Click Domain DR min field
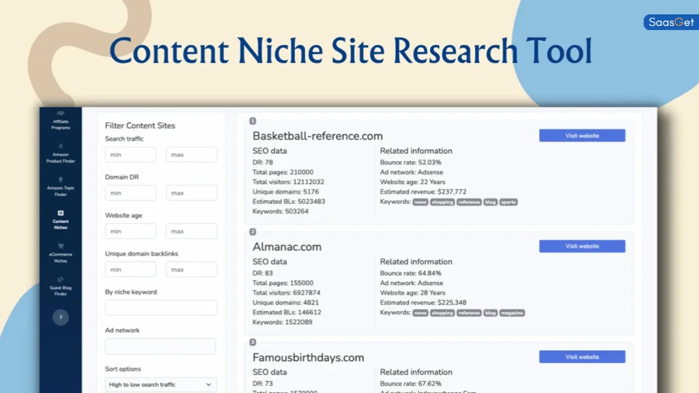 click(130, 193)
